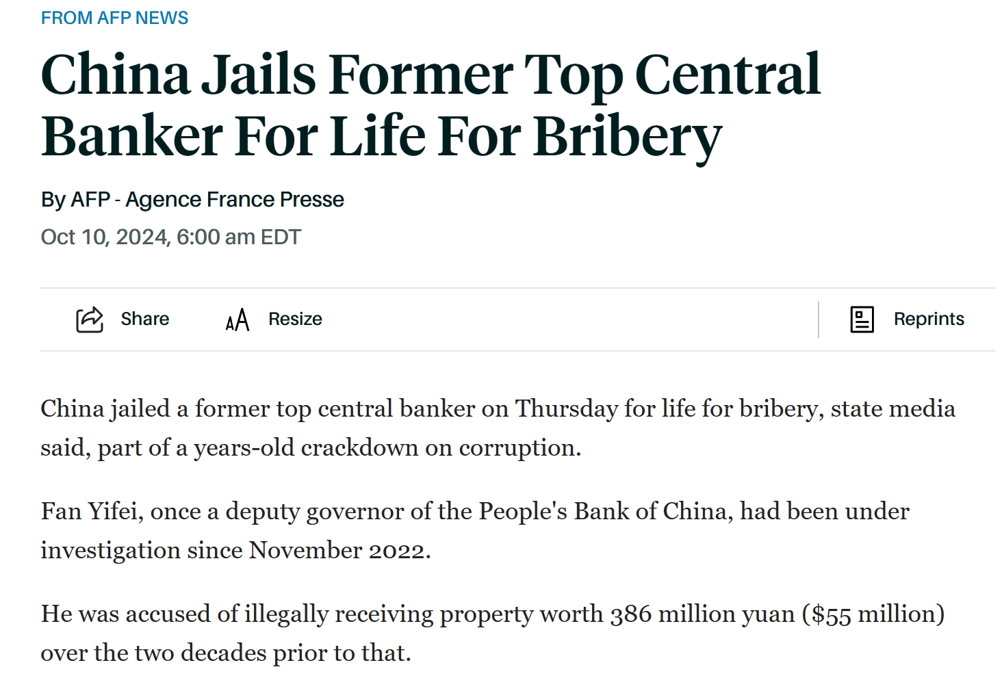Open the Share options label
This screenshot has width=1002, height=678.
click(x=145, y=319)
